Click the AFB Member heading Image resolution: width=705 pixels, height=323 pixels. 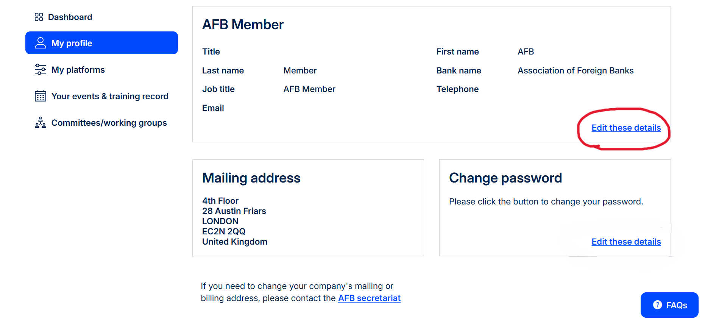(243, 25)
